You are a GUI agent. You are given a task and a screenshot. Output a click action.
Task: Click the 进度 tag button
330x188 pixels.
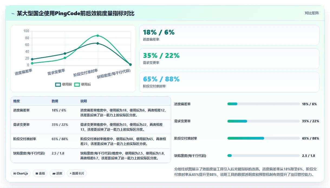tap(57, 173)
